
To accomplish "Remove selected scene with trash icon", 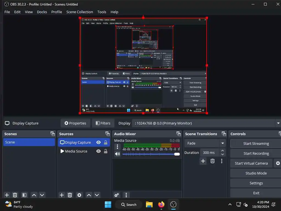I will (15, 195).
